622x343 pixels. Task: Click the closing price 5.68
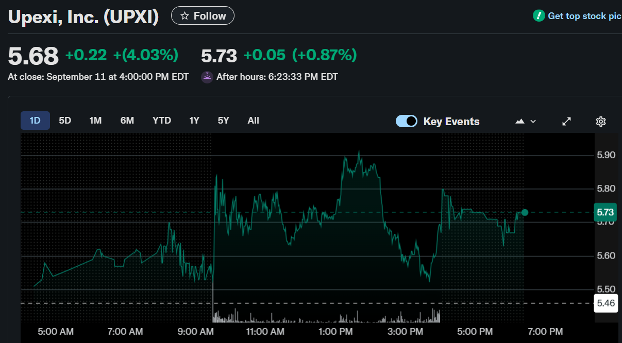point(33,56)
